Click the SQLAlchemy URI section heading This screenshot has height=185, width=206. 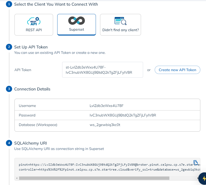30,143
